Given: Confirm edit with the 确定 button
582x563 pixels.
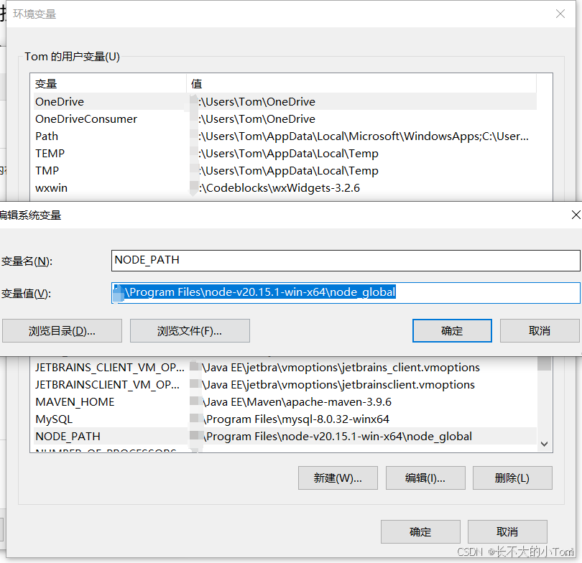Looking at the screenshot, I should tap(452, 330).
